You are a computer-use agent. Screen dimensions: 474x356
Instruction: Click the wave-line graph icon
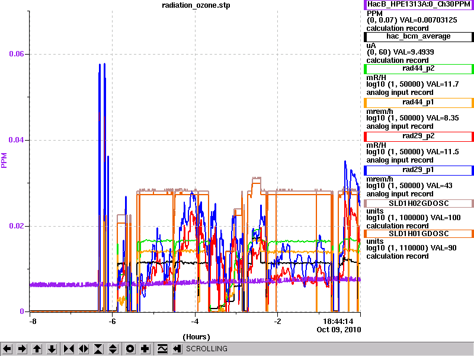pos(162,349)
